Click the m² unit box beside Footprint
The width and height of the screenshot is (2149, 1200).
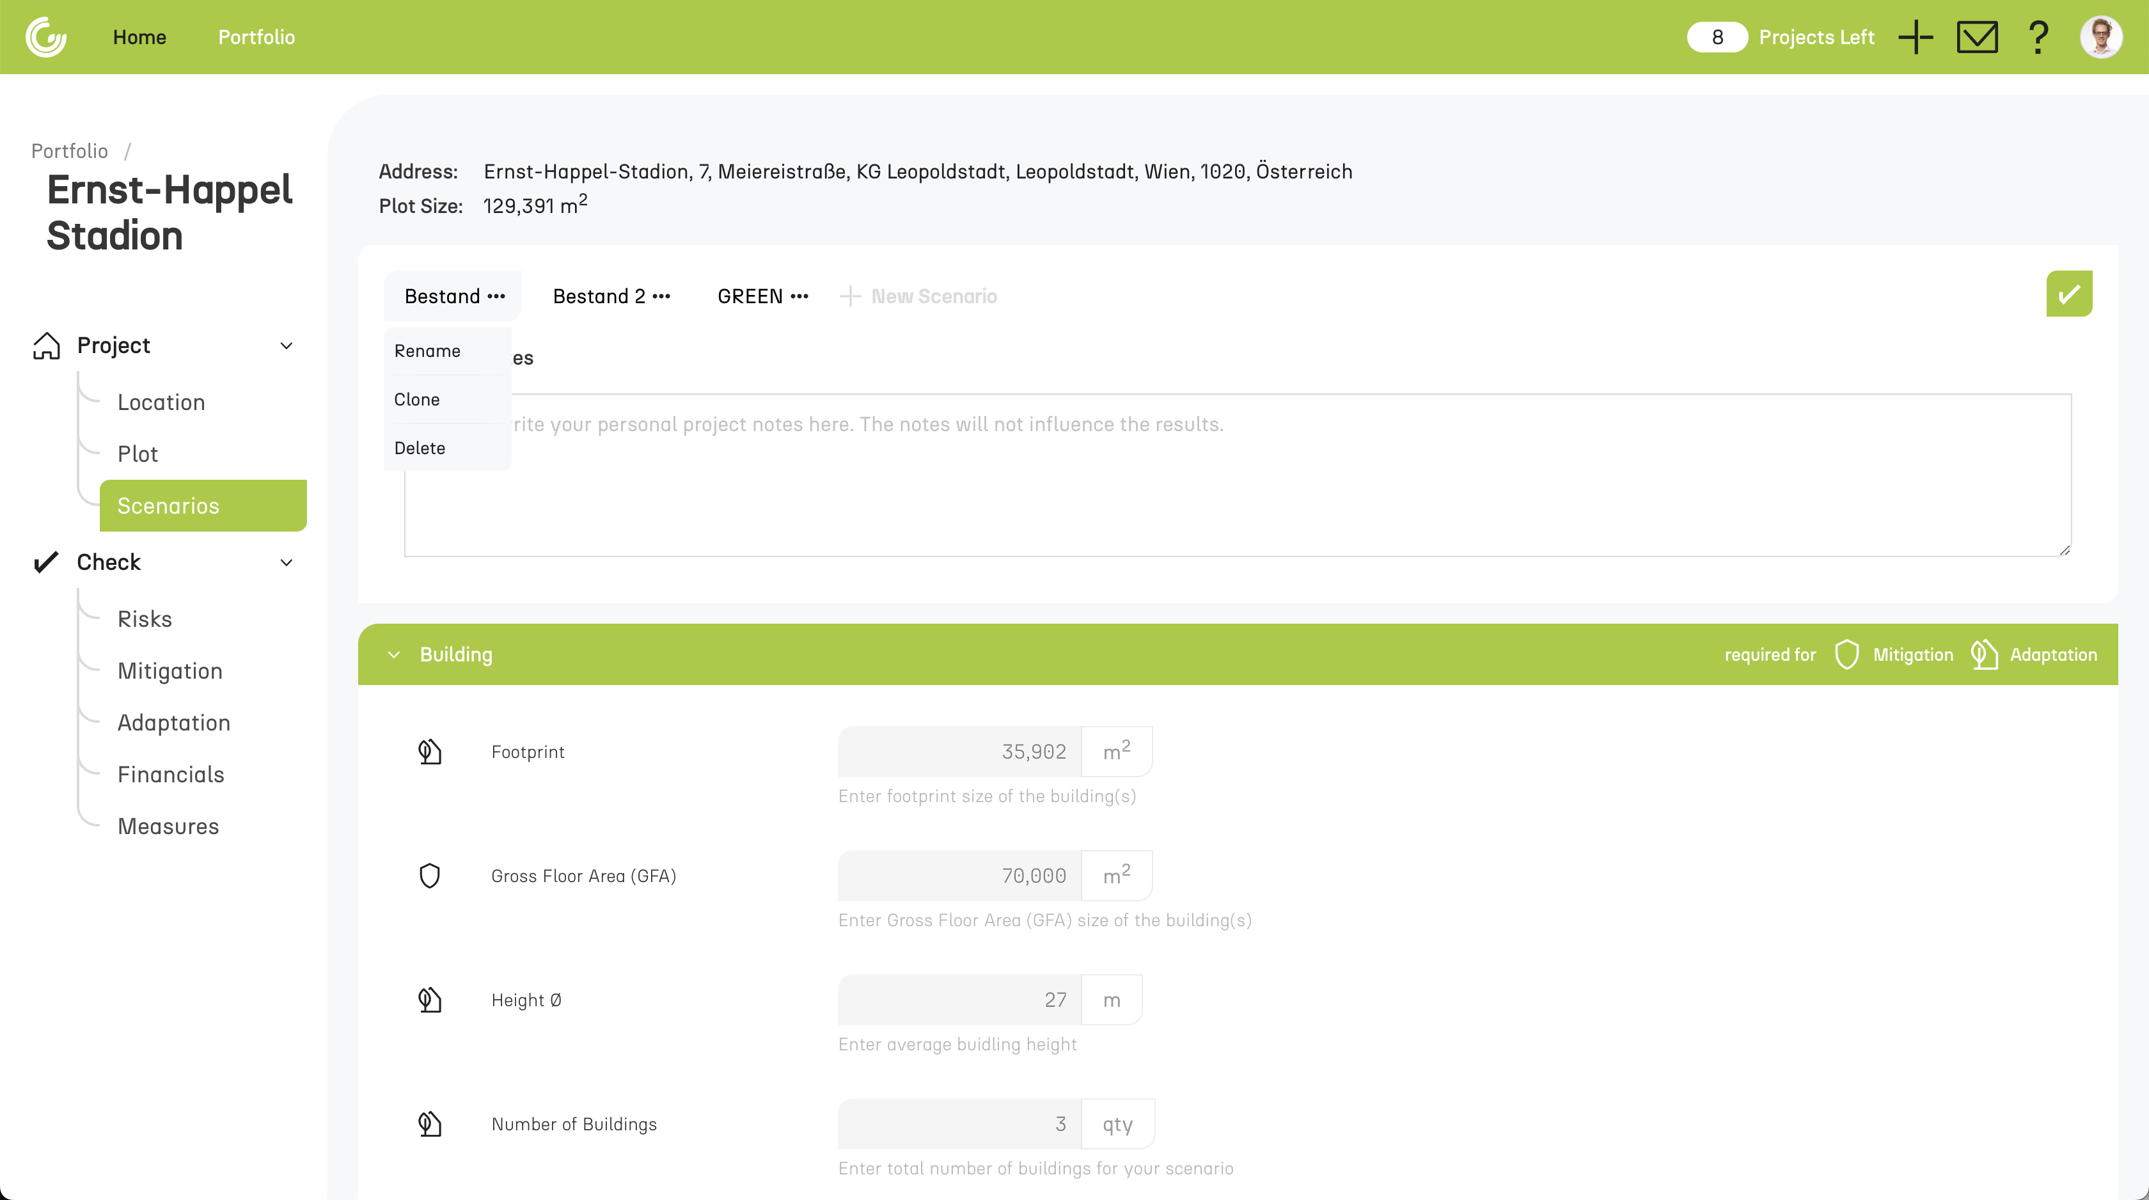click(x=1116, y=751)
